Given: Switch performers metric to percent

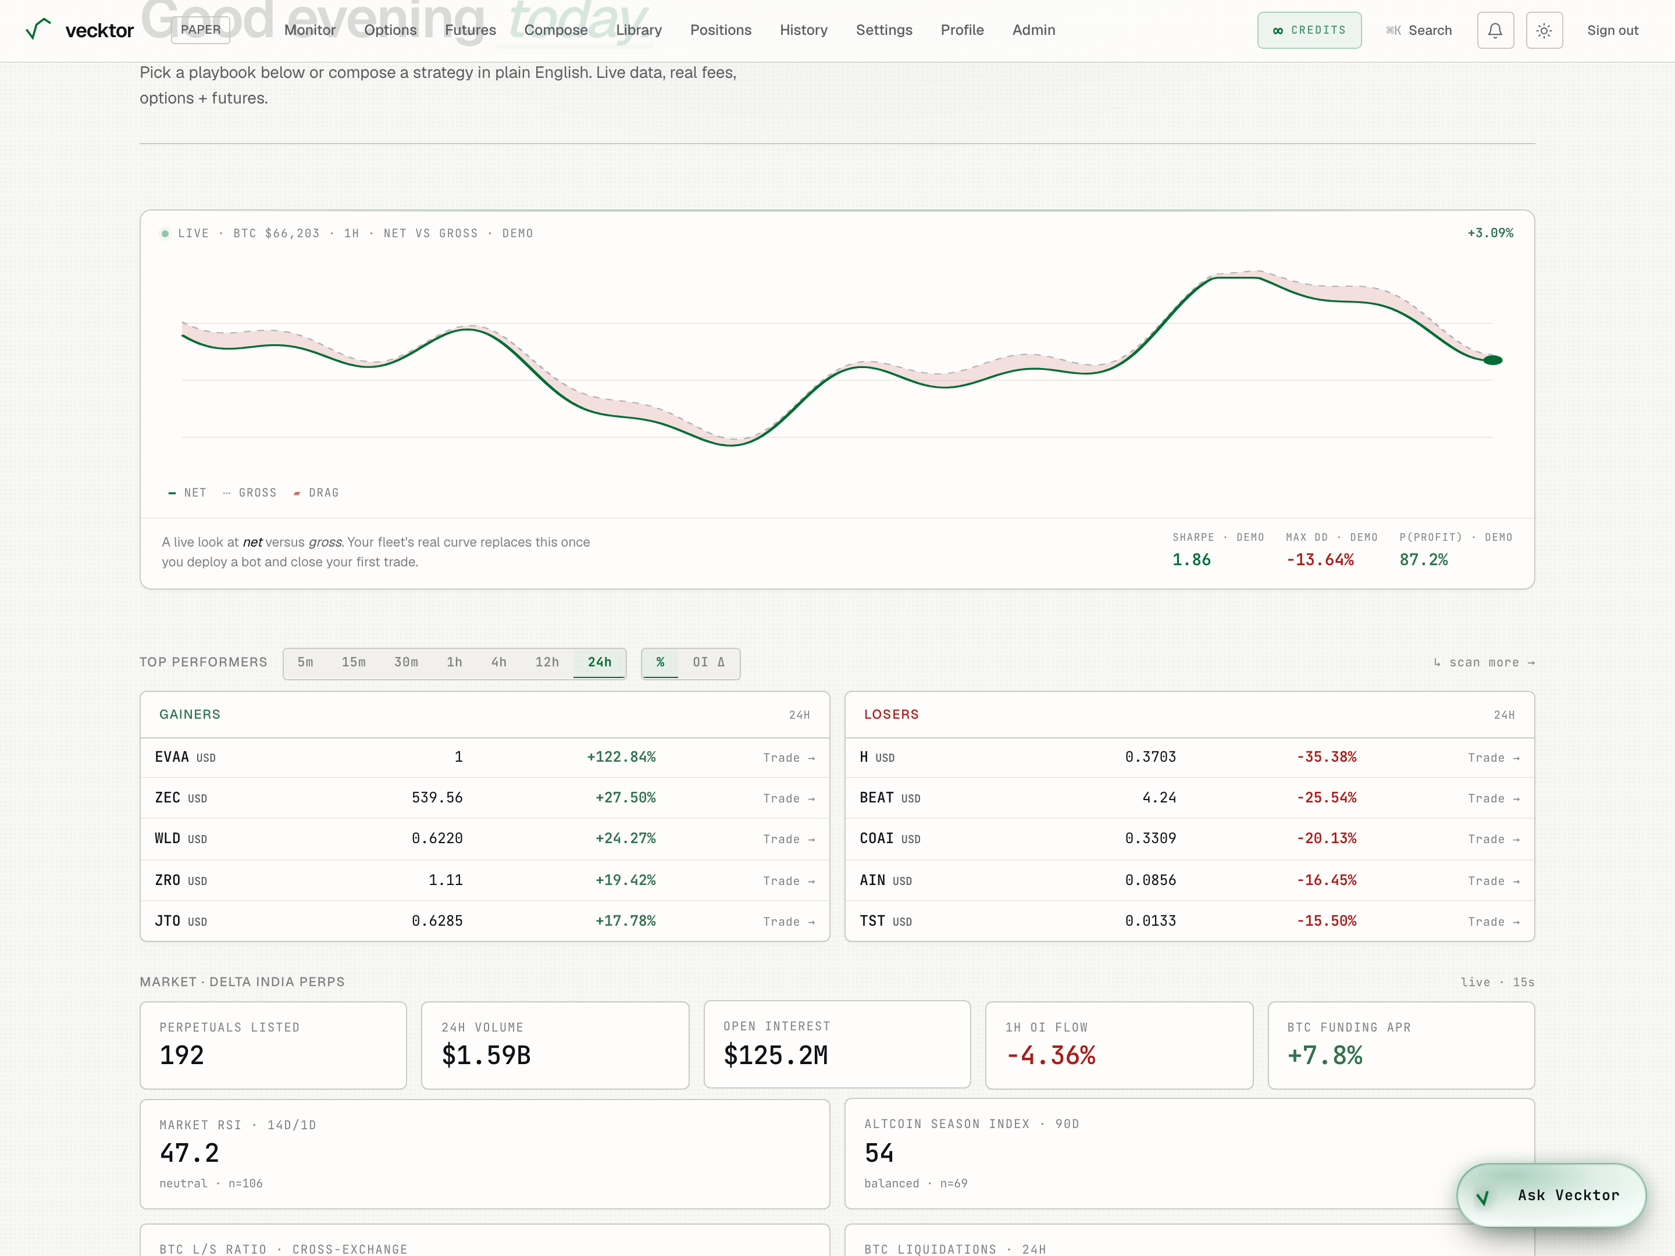Looking at the screenshot, I should pyautogui.click(x=660, y=662).
